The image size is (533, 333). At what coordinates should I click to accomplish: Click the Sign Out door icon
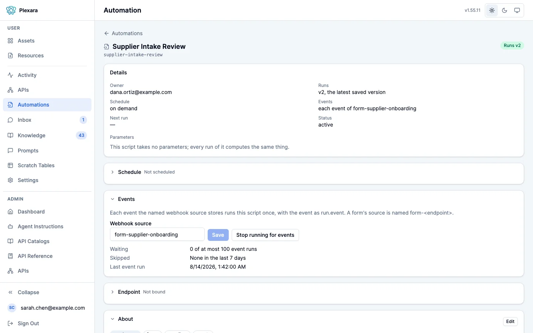10,323
